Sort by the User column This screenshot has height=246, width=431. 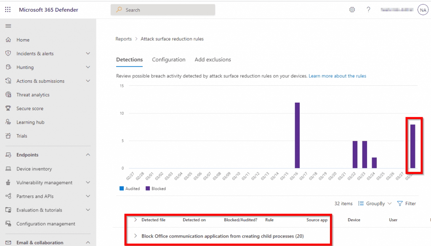393,220
